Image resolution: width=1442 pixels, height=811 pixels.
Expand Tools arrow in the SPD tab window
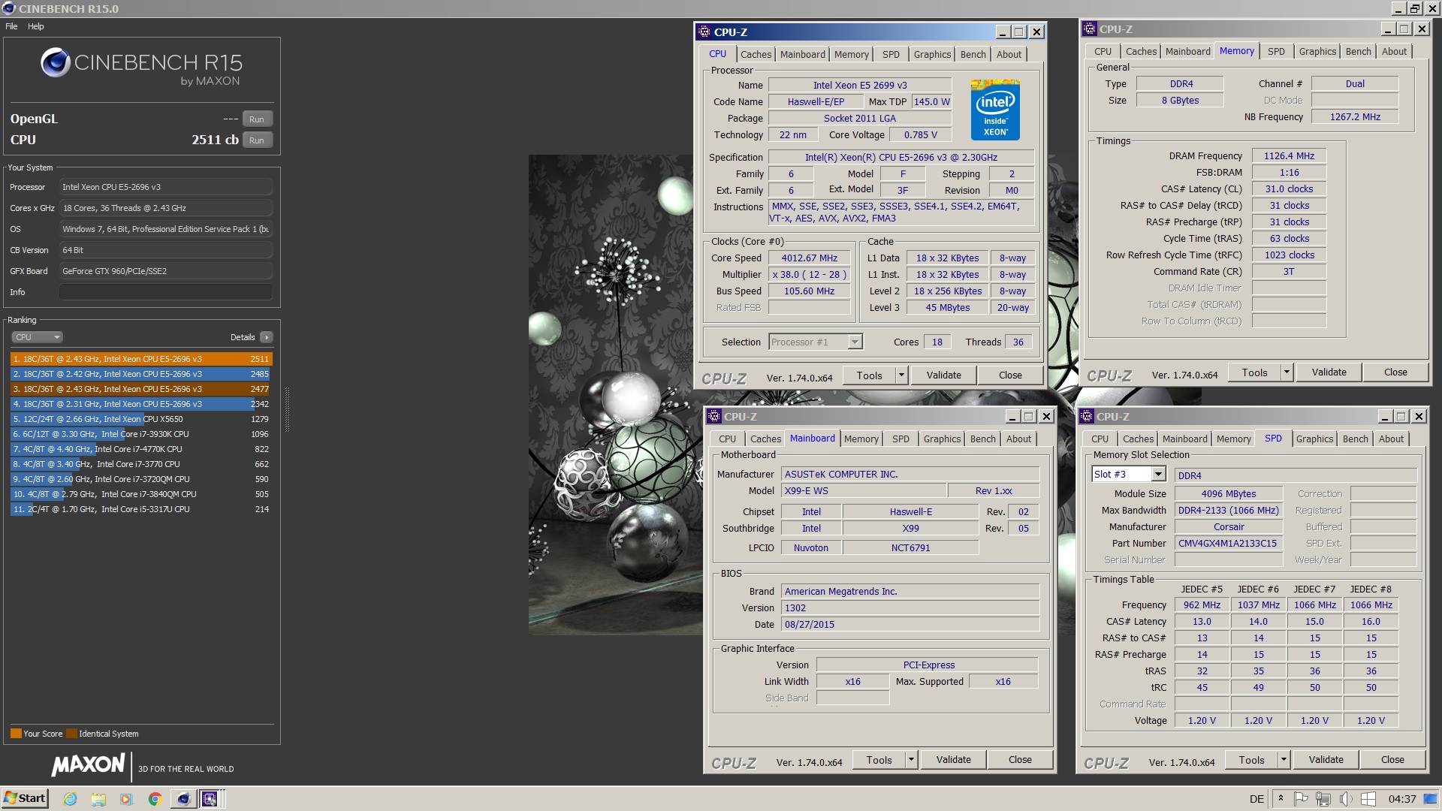point(1284,760)
